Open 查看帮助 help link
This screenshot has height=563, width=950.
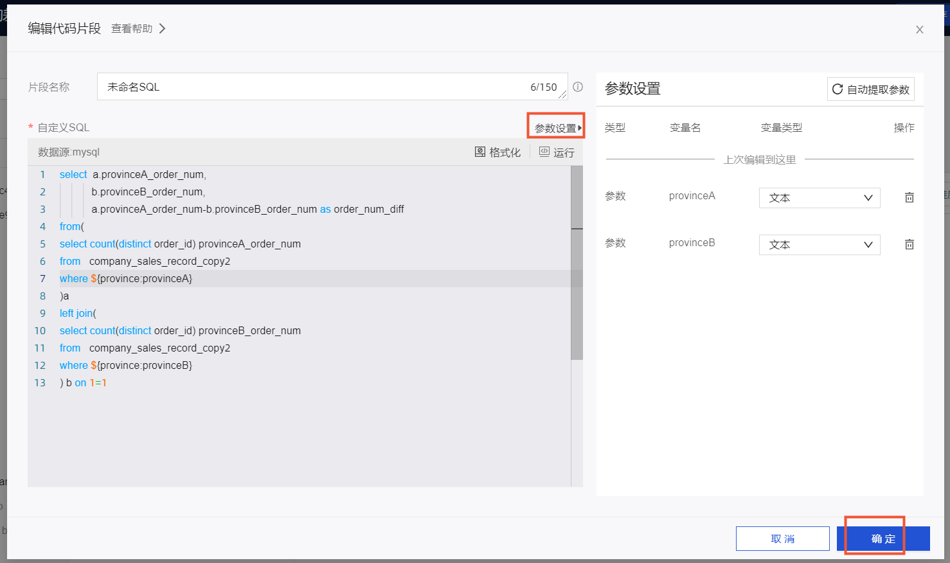[138, 29]
